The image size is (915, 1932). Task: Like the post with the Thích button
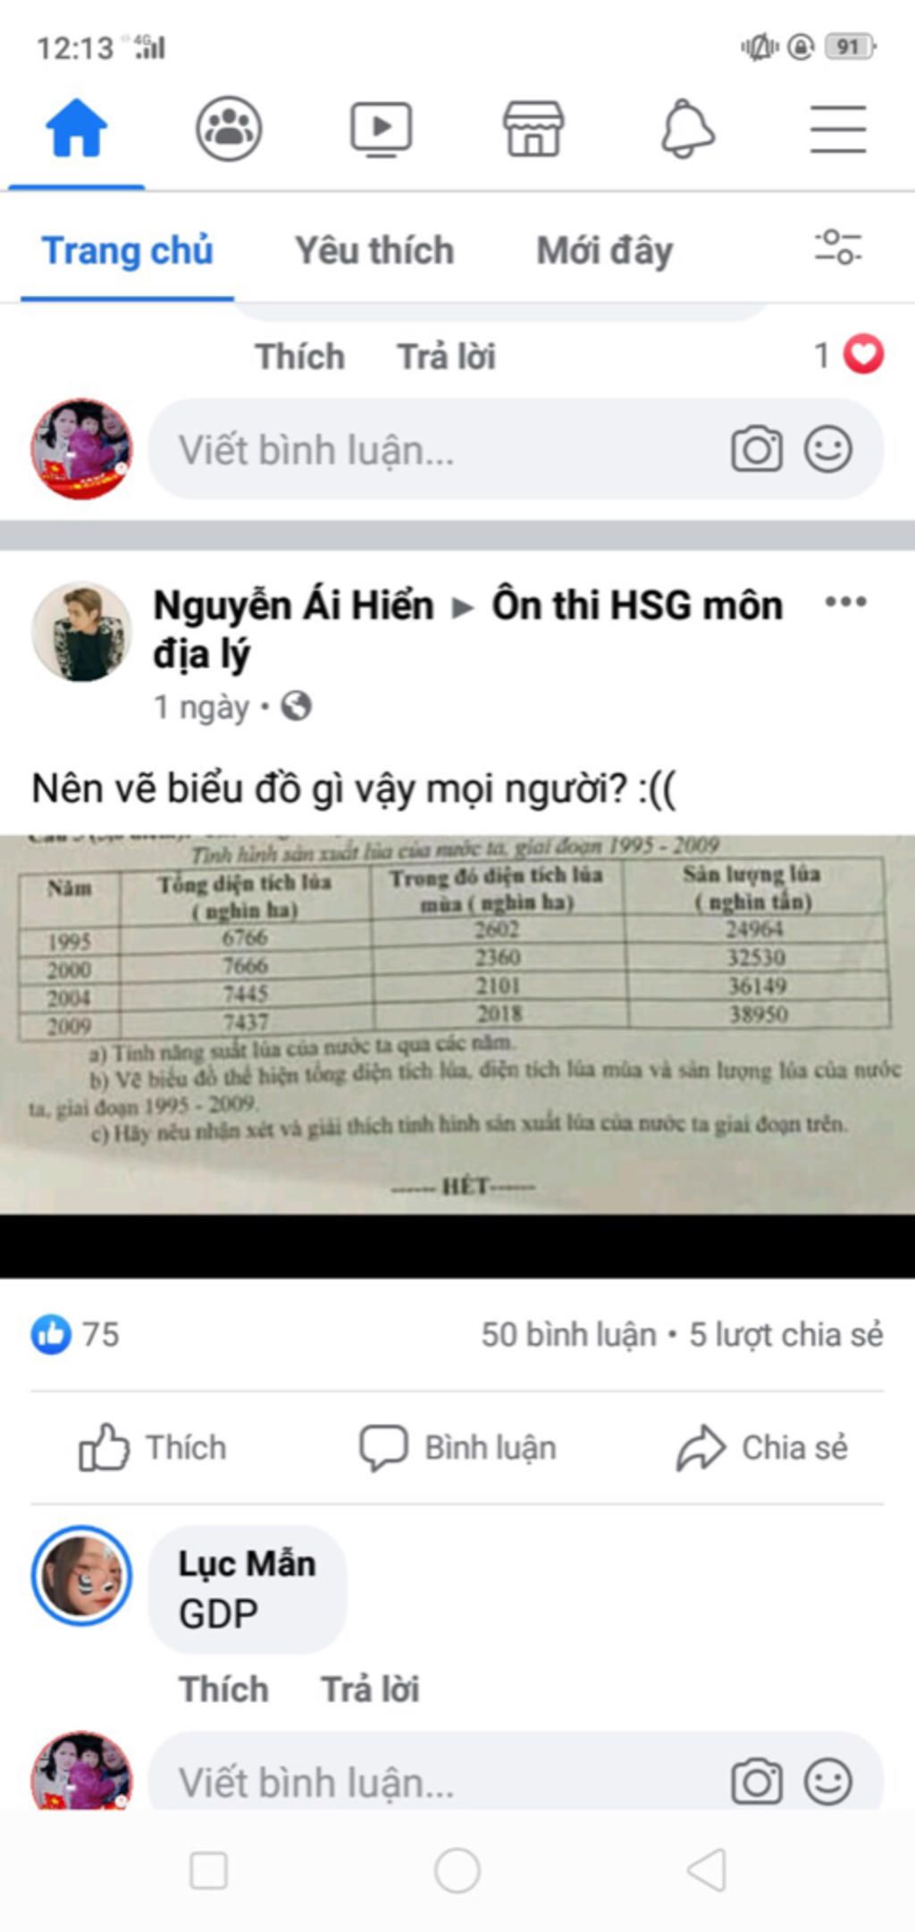coord(153,1447)
